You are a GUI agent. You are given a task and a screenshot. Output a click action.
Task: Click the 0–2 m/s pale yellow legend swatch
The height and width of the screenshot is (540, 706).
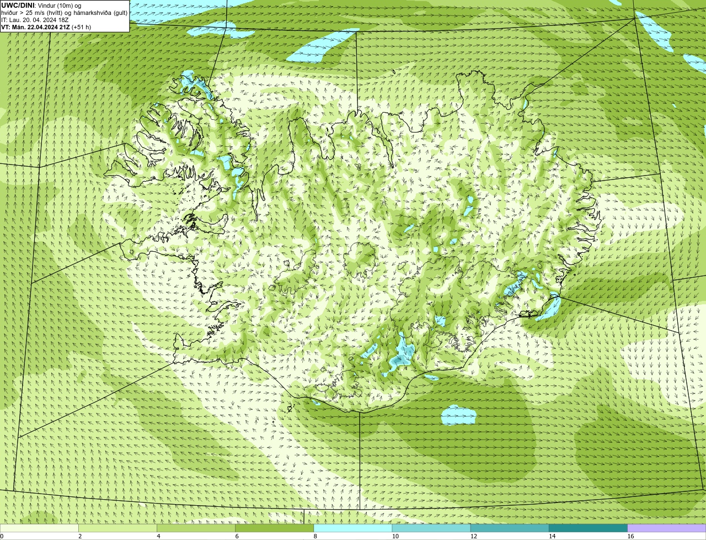click(x=39, y=528)
